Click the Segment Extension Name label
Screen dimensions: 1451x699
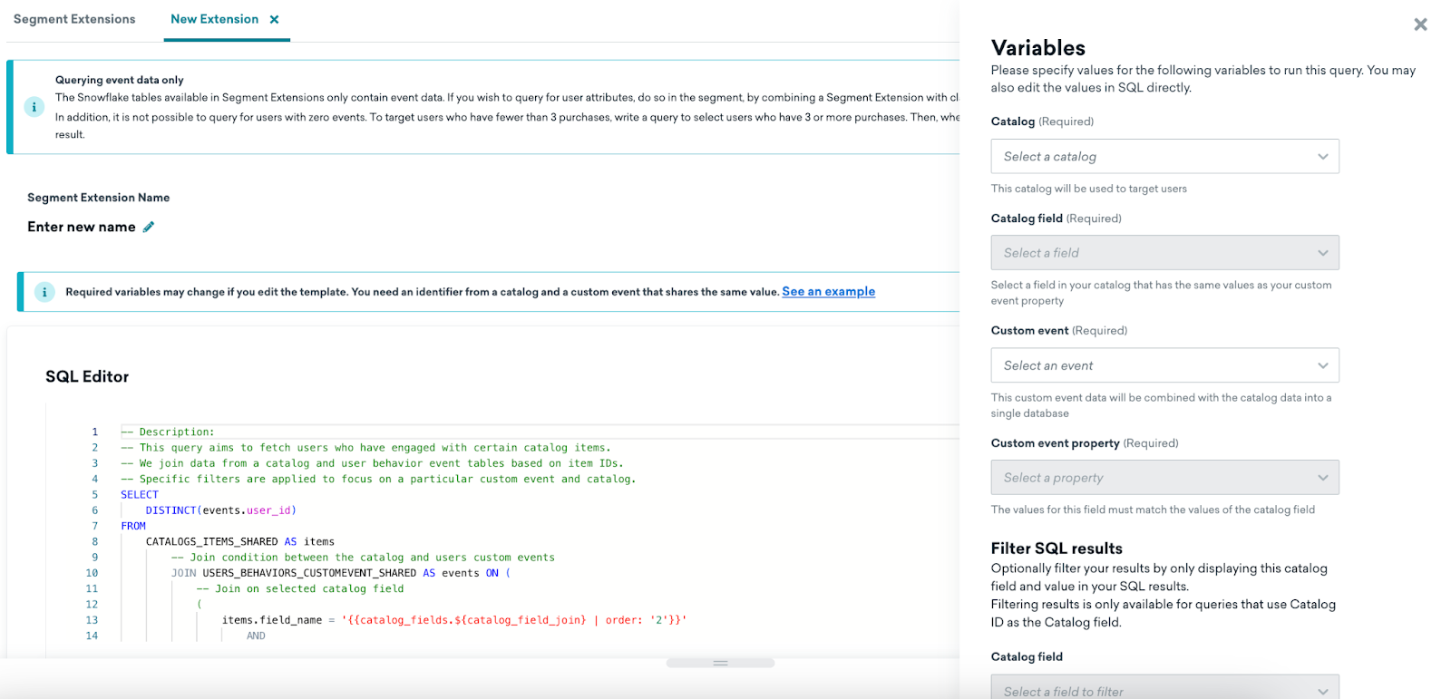coord(99,198)
